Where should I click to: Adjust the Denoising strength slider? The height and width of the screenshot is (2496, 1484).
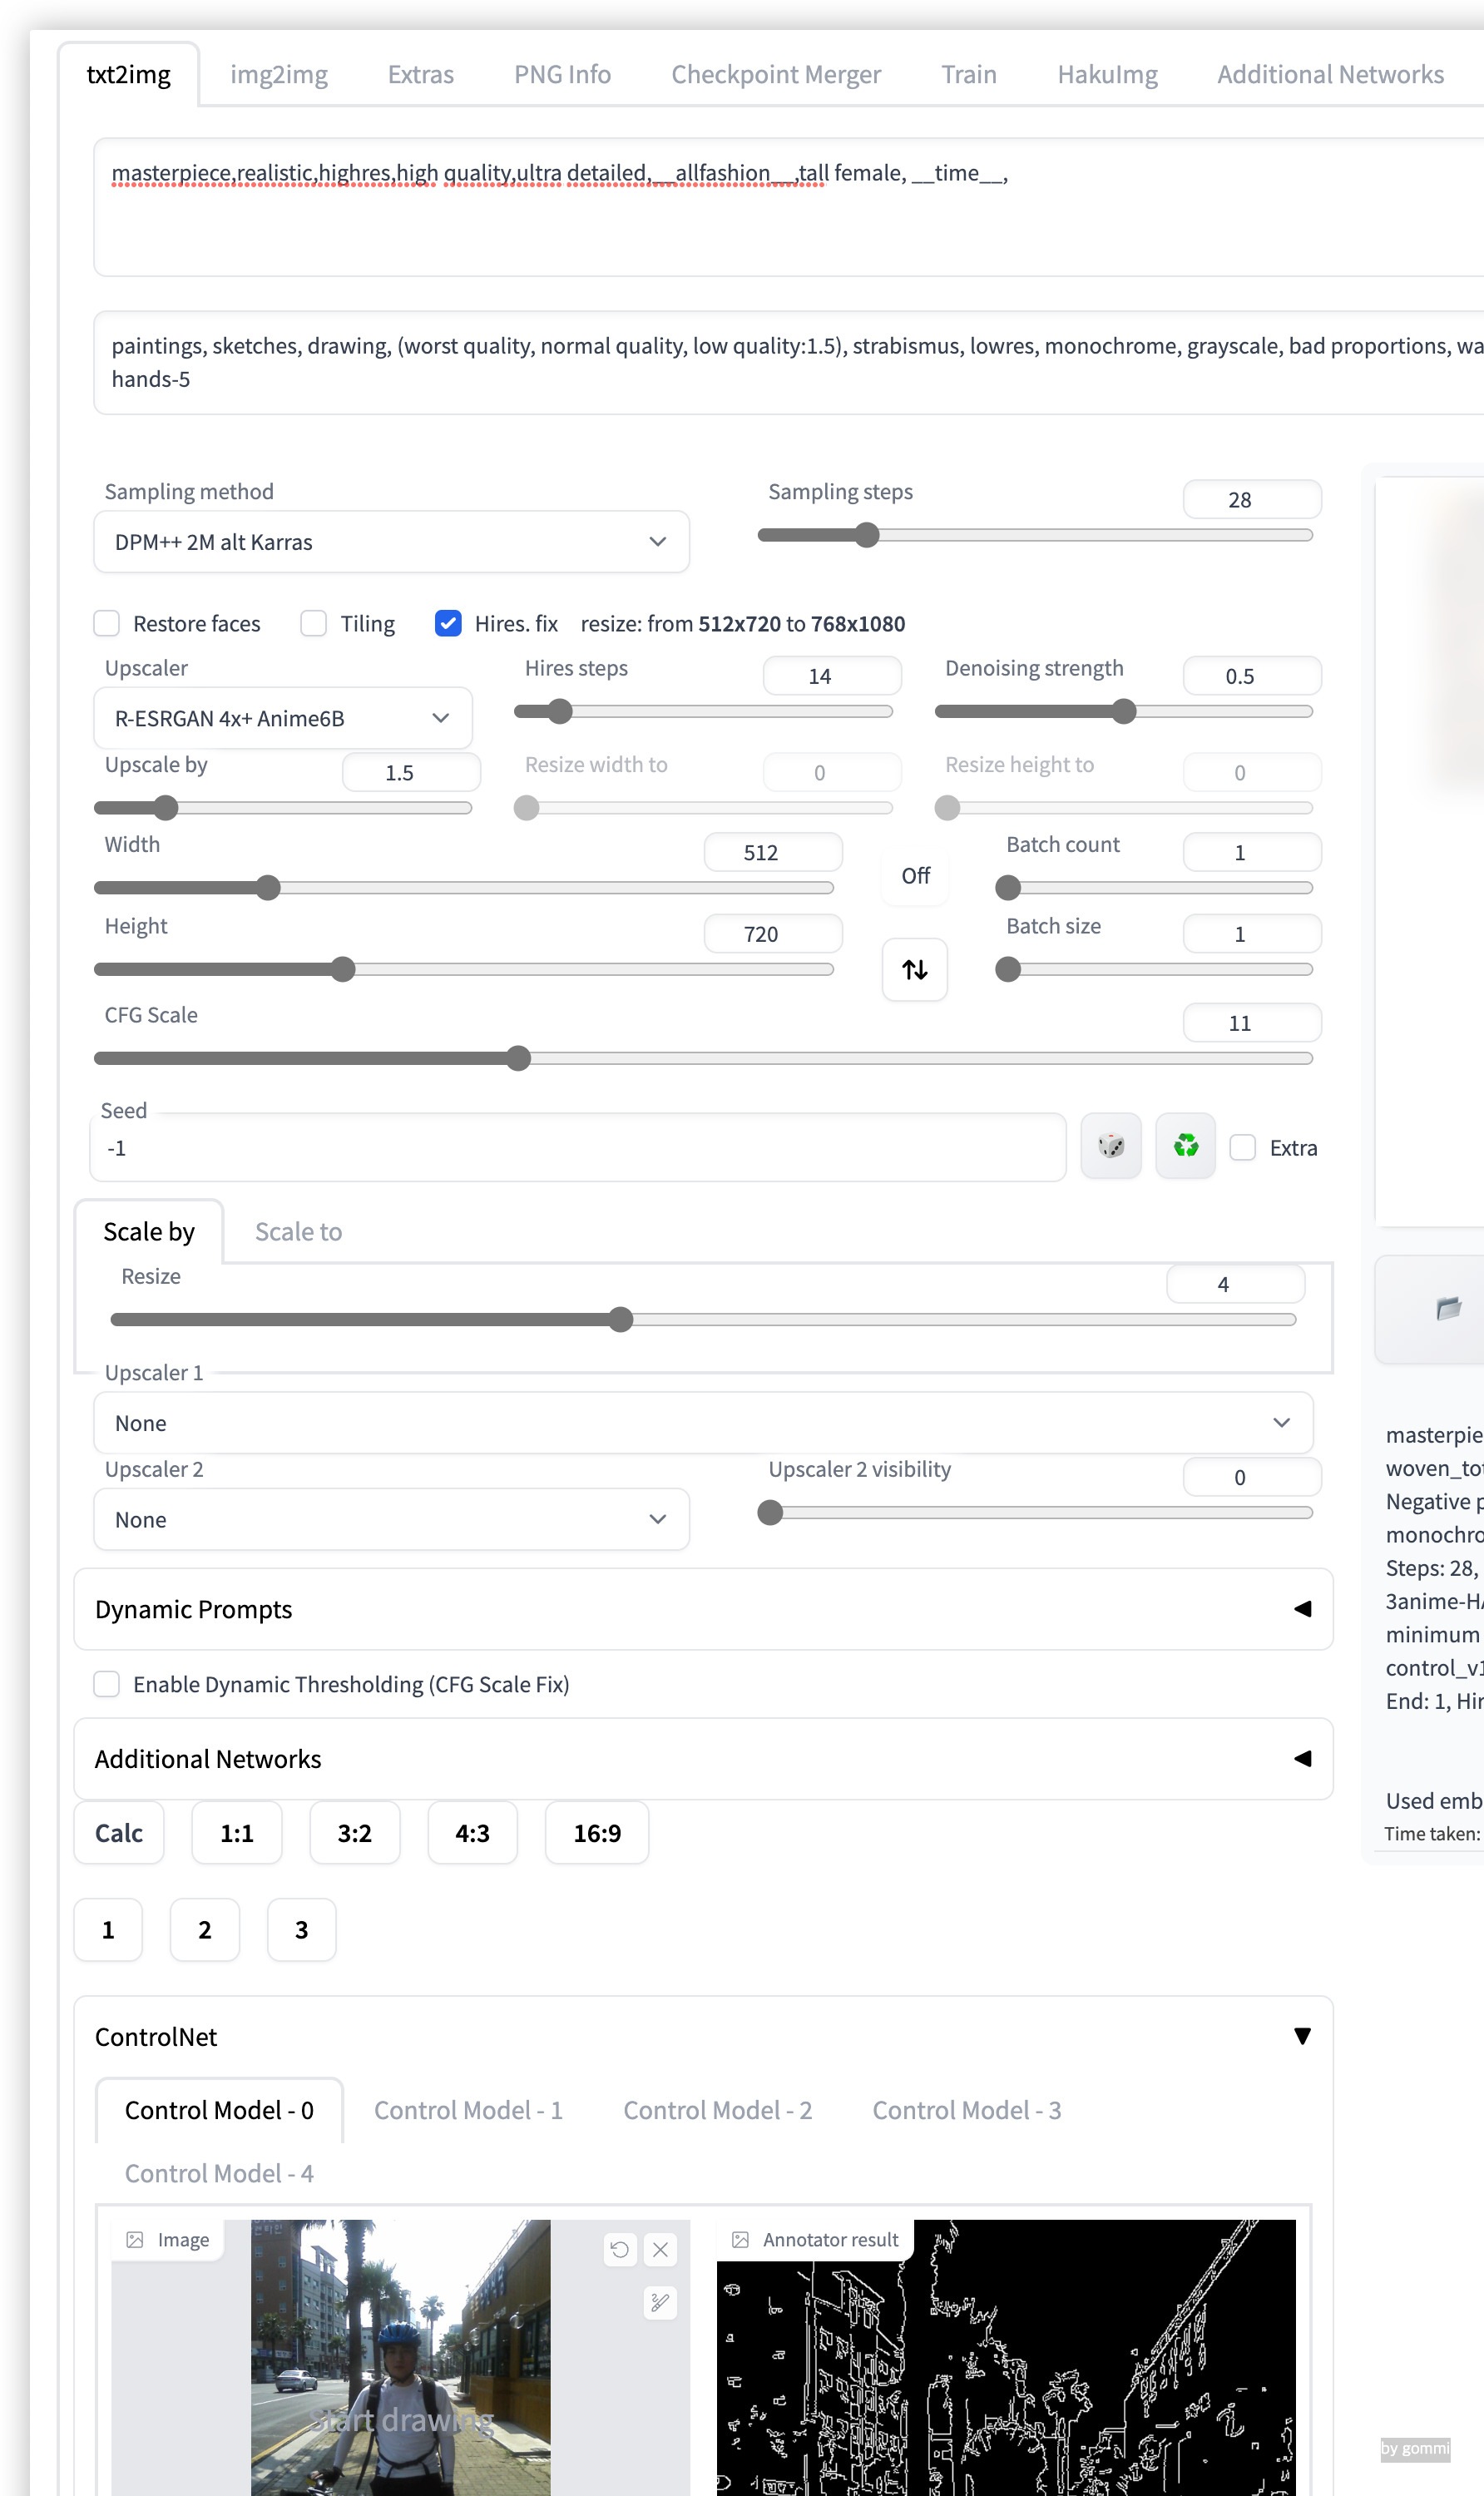[x=1123, y=711]
